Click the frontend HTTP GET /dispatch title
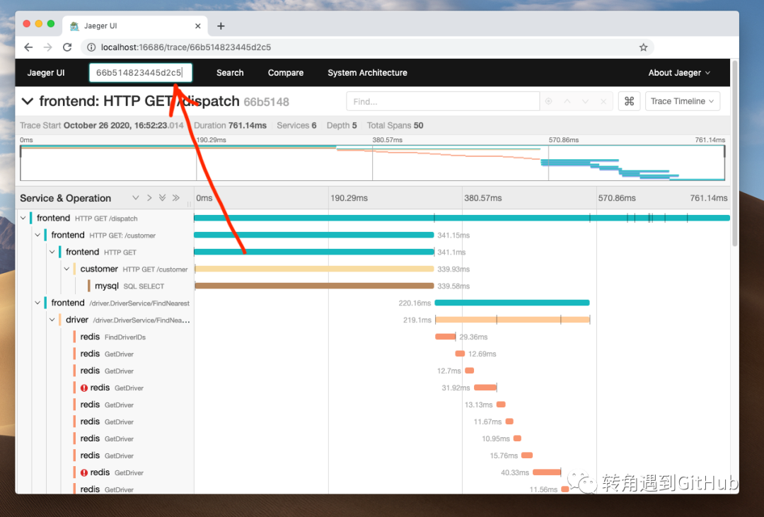Viewport: 764px width, 517px height. tap(139, 101)
